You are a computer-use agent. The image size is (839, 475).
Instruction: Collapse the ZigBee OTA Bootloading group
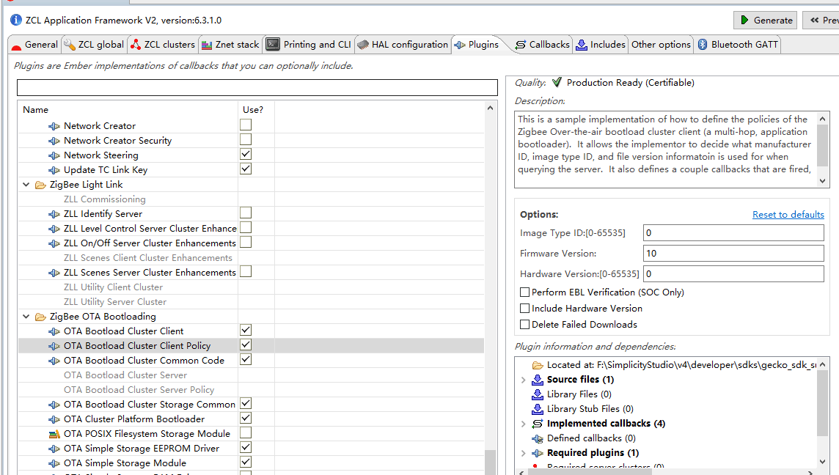point(27,317)
